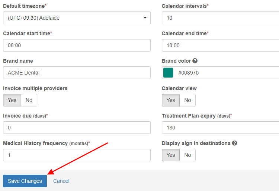This screenshot has width=279, height=191.
Task: Click the Save Changes button
Action: (25, 181)
